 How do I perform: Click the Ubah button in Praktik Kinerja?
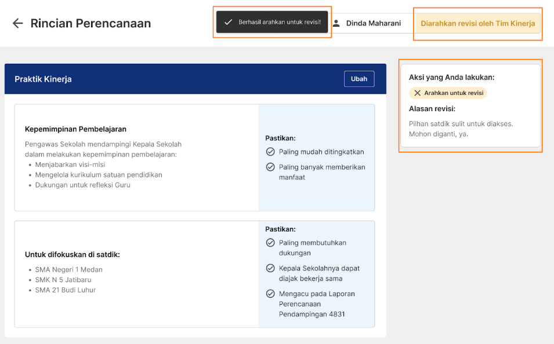(x=359, y=79)
